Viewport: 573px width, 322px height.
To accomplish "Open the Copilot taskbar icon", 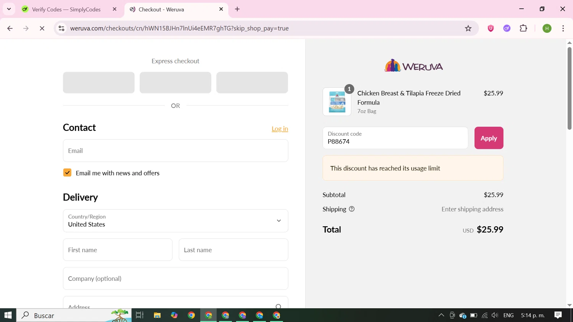I will coord(174,315).
